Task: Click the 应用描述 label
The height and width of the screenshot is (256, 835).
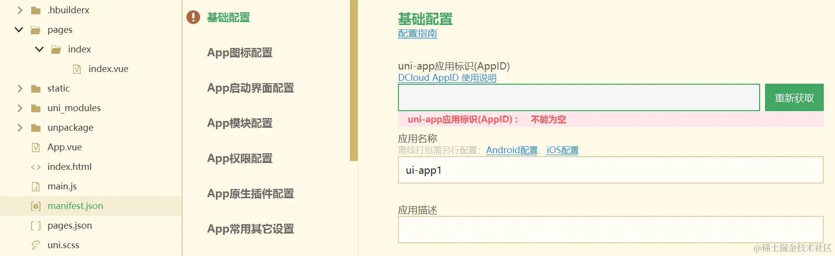Action: (x=417, y=210)
